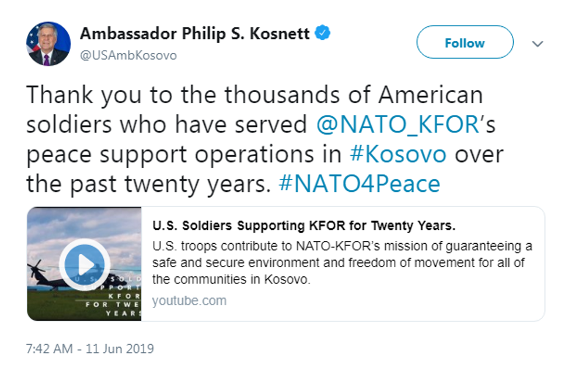The width and height of the screenshot is (572, 368).
Task: Click the blue verified badge
Action: coord(323,33)
